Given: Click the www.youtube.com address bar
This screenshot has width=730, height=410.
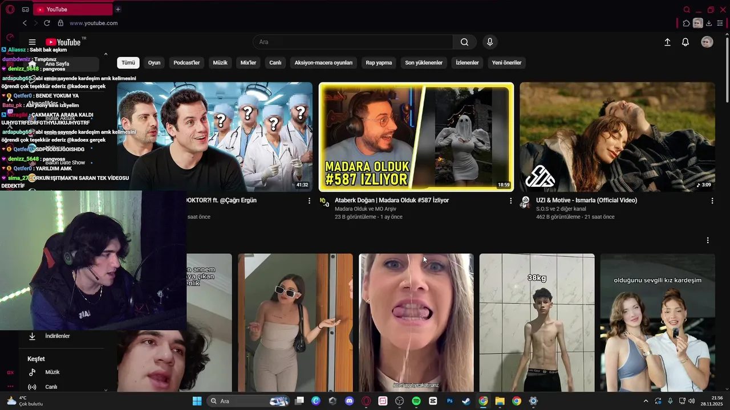Looking at the screenshot, I should pyautogui.click(x=94, y=23).
